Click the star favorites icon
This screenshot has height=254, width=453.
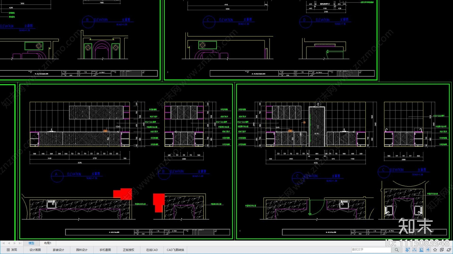coord(435,250)
